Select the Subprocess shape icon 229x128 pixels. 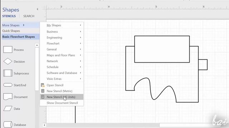click(8, 73)
